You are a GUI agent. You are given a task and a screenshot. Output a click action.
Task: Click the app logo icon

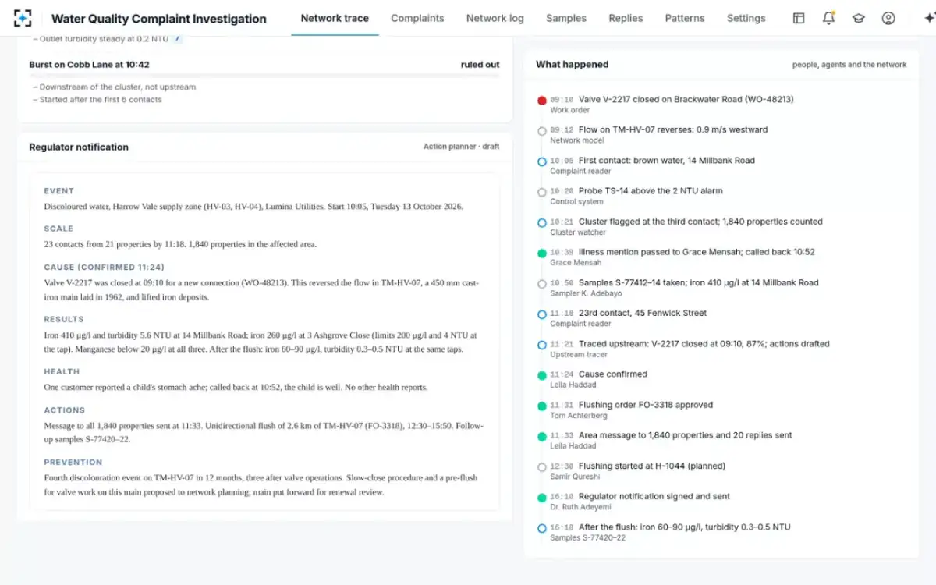[x=23, y=19]
